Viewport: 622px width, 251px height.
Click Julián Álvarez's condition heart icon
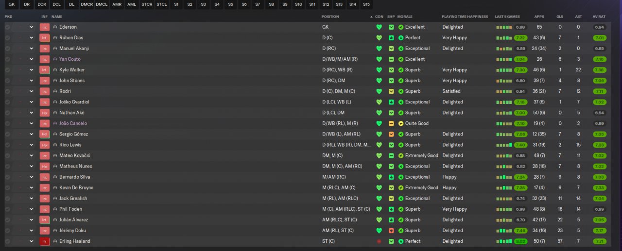379,220
